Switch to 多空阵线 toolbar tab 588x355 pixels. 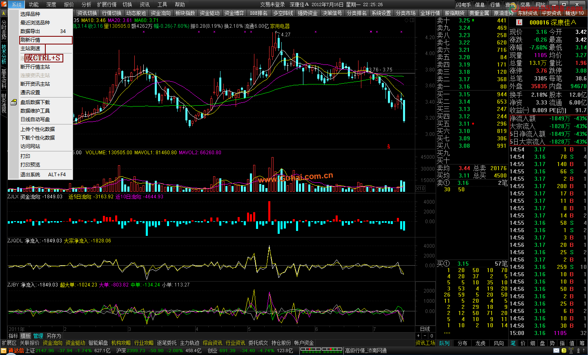click(283, 13)
